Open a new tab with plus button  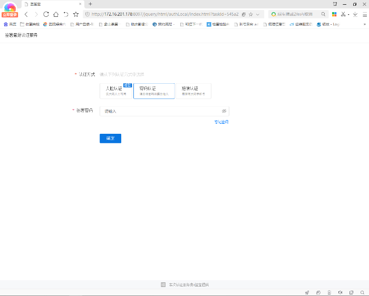point(90,4)
